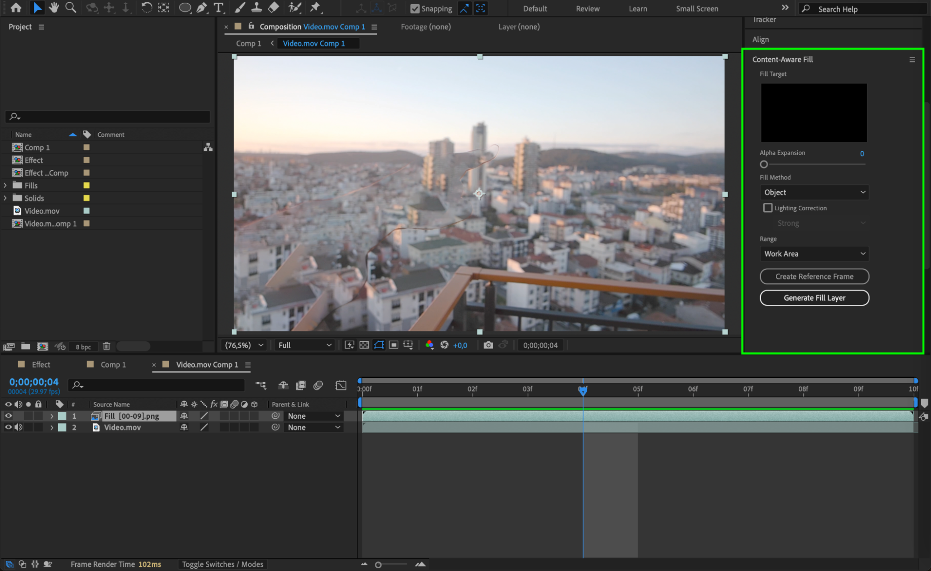
Task: Select the Horizontal Type tool
Action: point(218,7)
